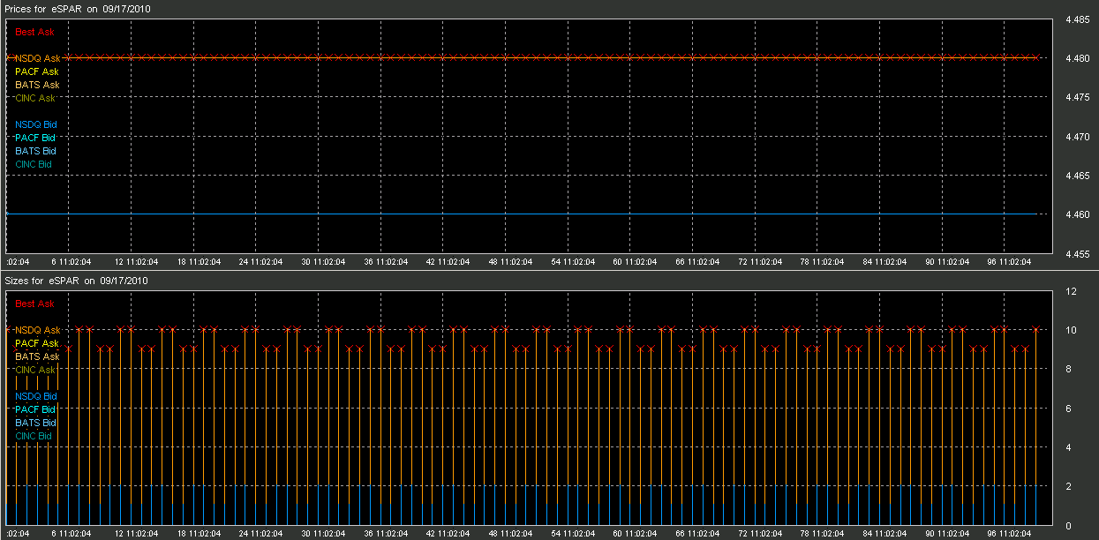The image size is (1099, 540).
Task: Select 'BATS Ask' legend in Prices chart
Action: [37, 85]
